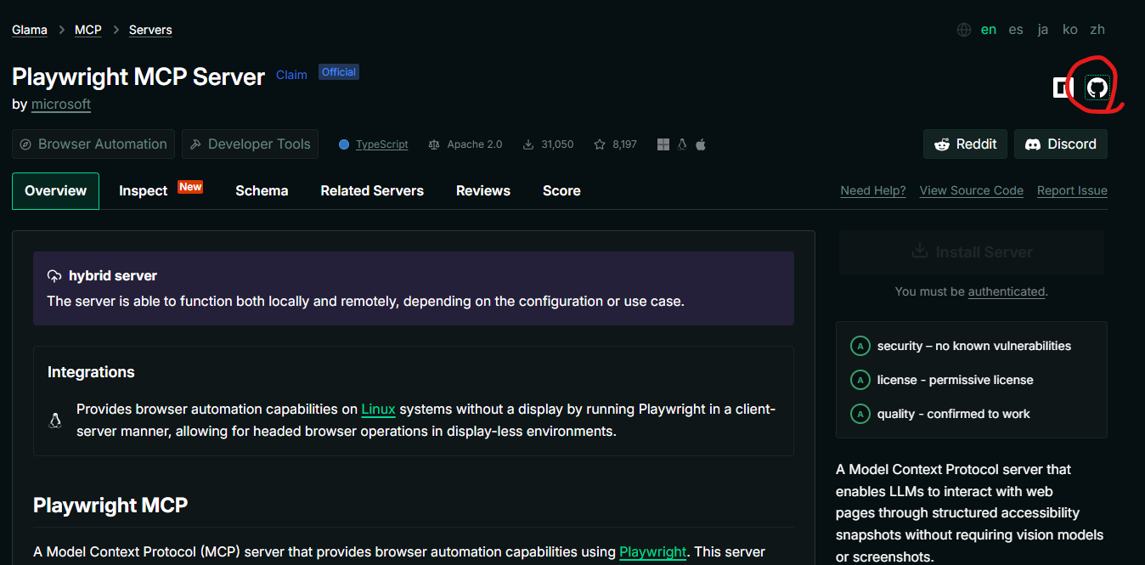
Task: Click the New badge on Inspect
Action: click(x=190, y=187)
